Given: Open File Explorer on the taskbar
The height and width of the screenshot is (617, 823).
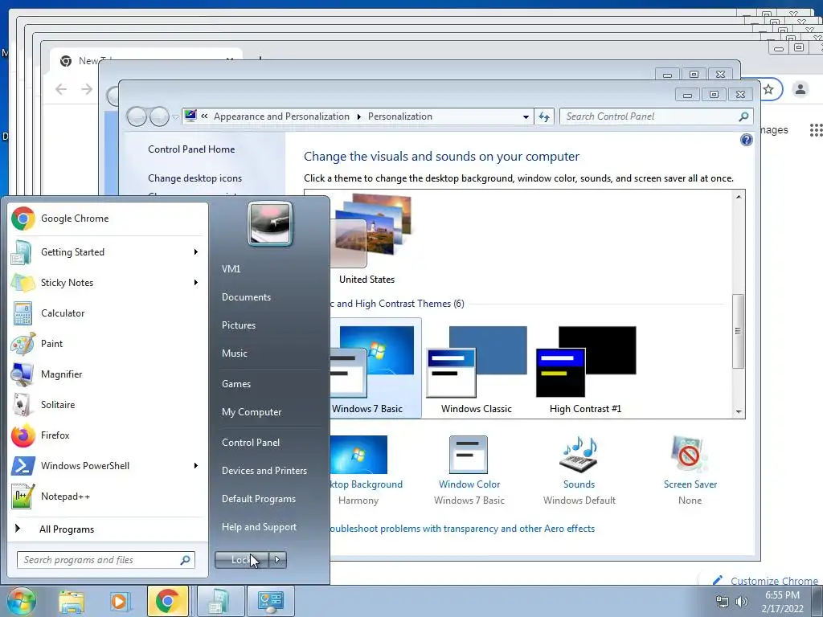Looking at the screenshot, I should tap(72, 601).
